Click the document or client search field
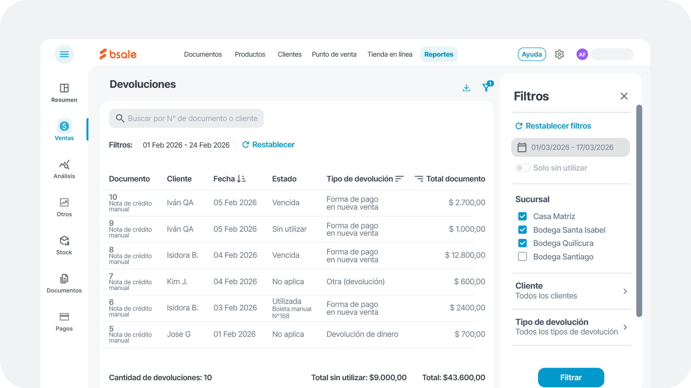 186,118
